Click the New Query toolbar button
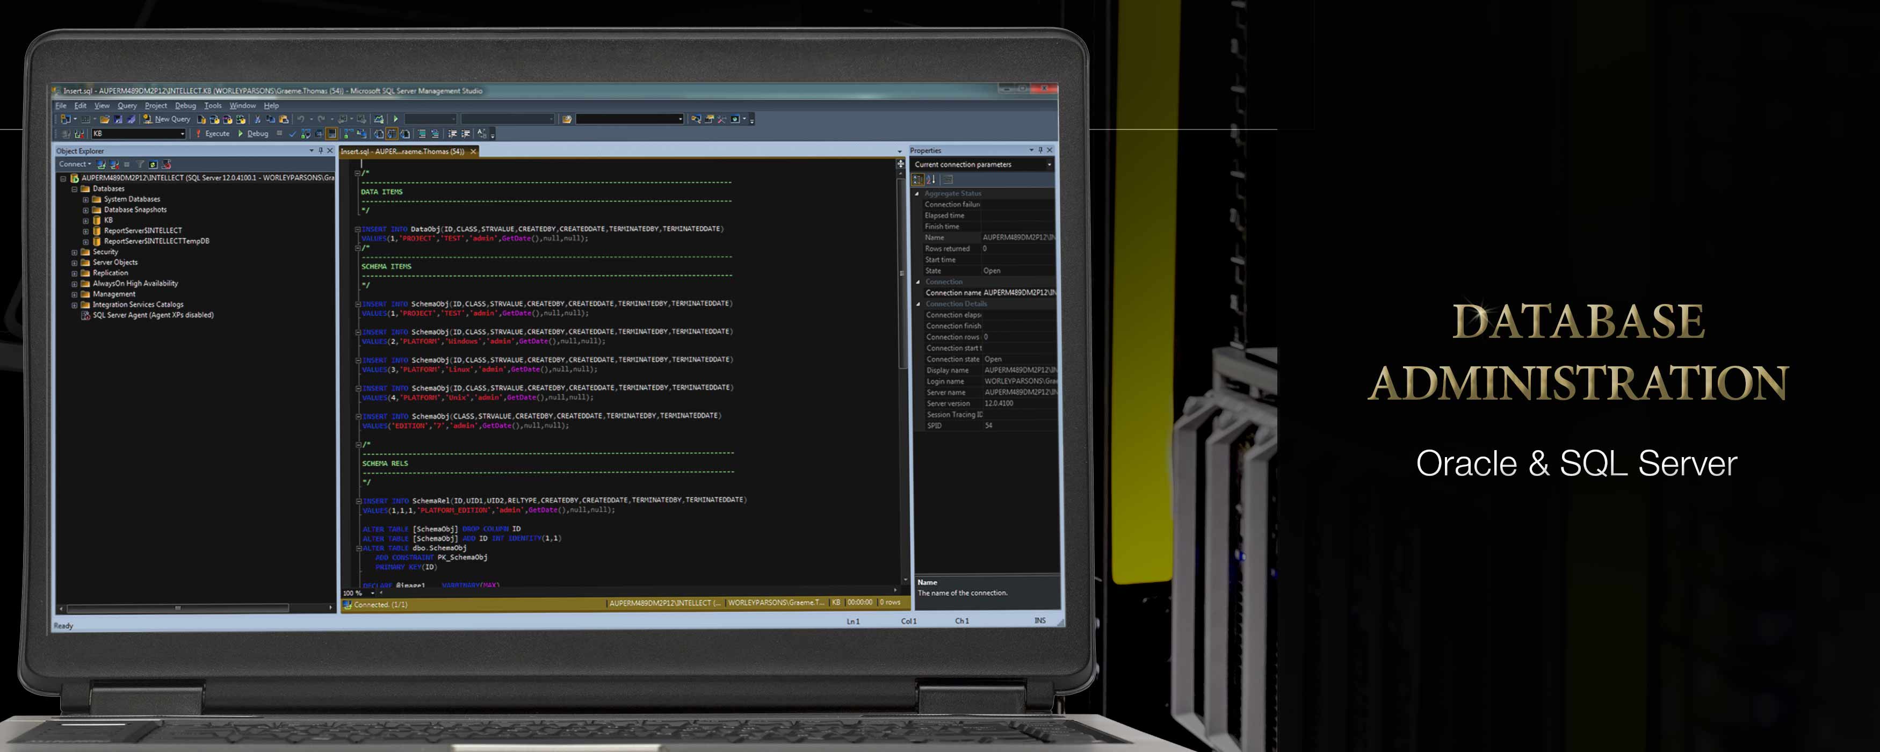 click(x=167, y=119)
